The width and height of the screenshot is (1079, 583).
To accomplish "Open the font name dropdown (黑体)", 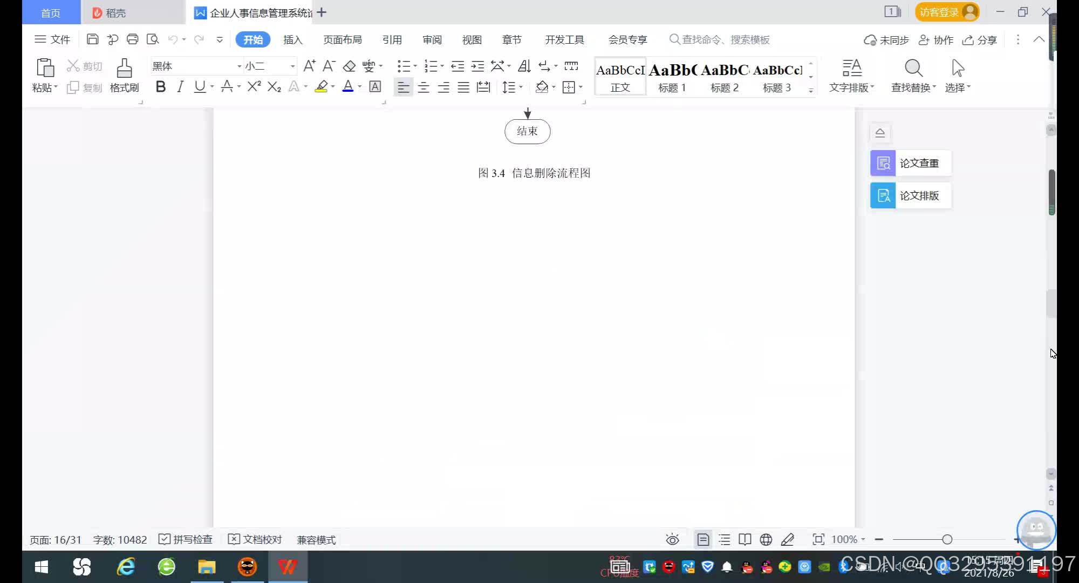I will (x=239, y=66).
